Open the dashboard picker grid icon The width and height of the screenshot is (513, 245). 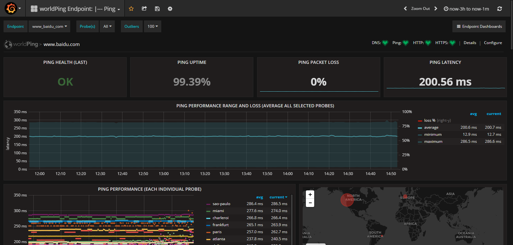click(34, 9)
